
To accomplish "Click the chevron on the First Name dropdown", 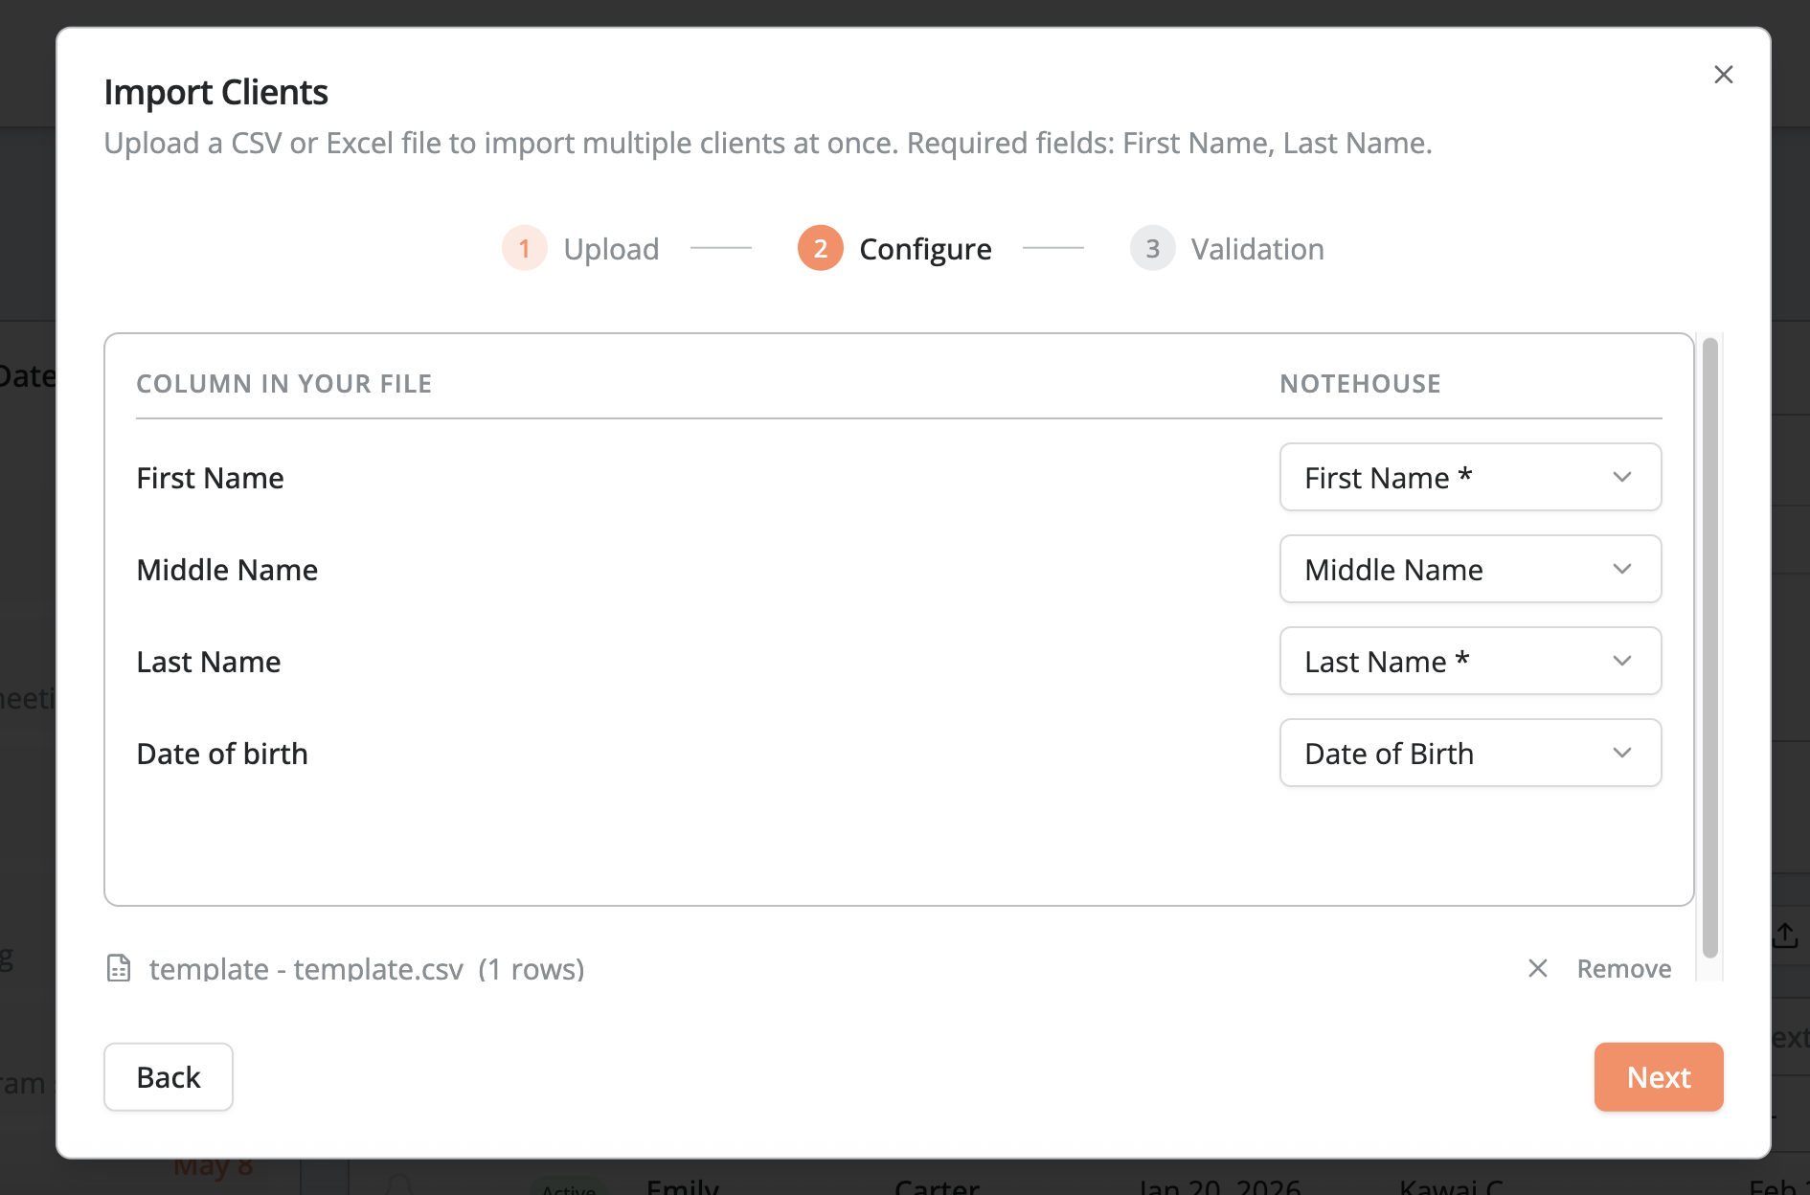I will 1622,477.
